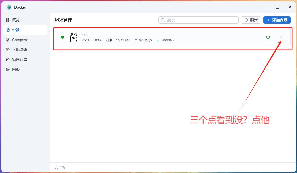The height and width of the screenshot is (173, 297).
Task: Open 本地镜像 local images
Action: (19, 50)
